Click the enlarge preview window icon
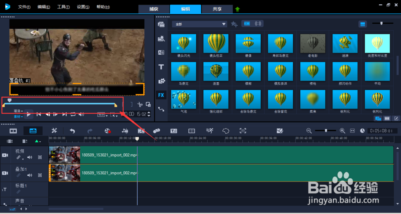401x214 pixels. coord(148,104)
